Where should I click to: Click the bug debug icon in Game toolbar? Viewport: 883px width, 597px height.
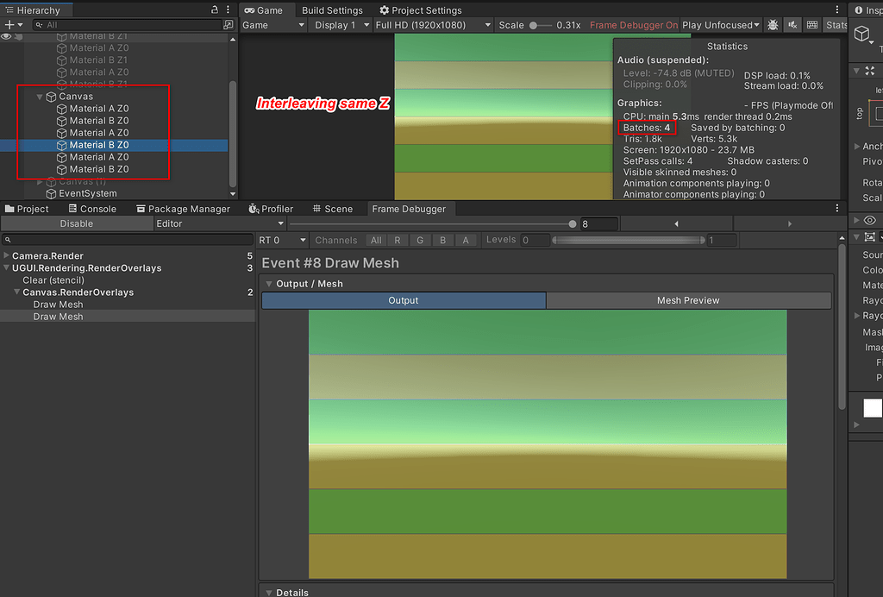[x=773, y=25]
